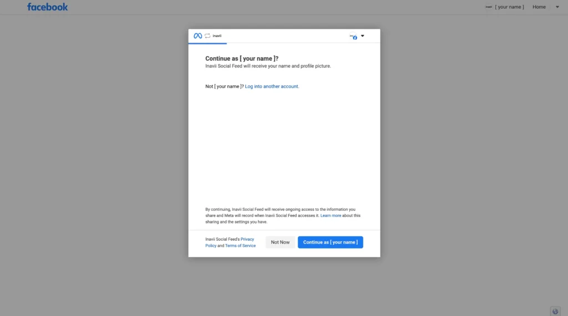Image resolution: width=568 pixels, height=316 pixels.
Task: Click the 'By continuing, Inavii Social Feed' disclaimer text
Action: coord(283,215)
